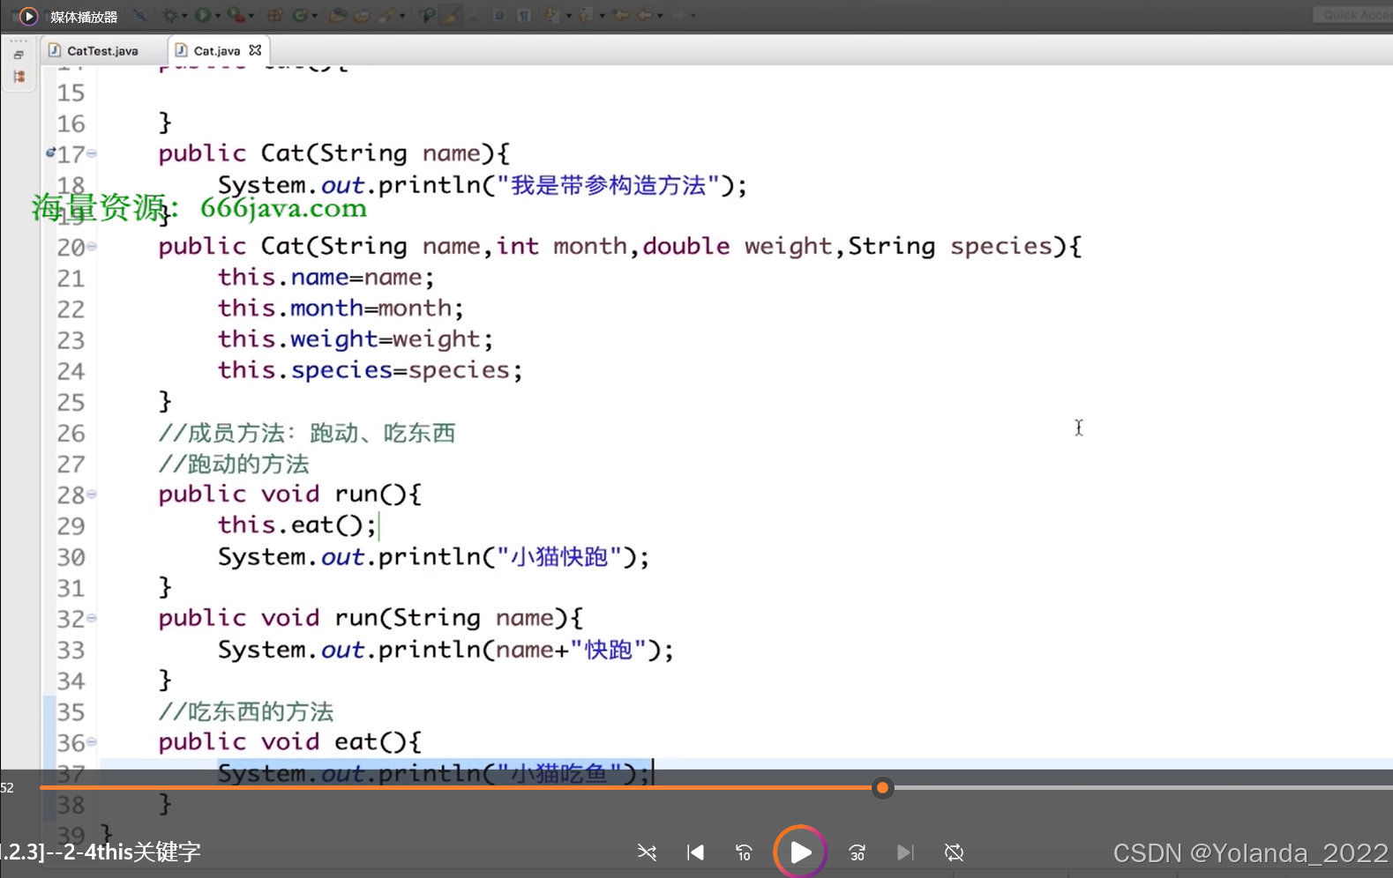
Task: Play the video with the center play button
Action: [800, 852]
